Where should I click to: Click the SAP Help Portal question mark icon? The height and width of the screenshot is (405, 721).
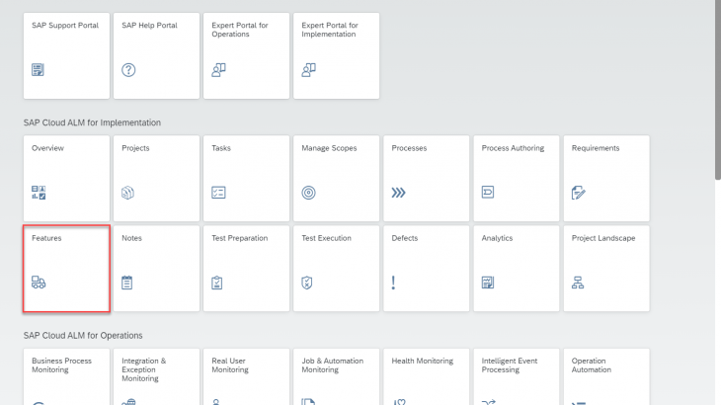(x=128, y=69)
